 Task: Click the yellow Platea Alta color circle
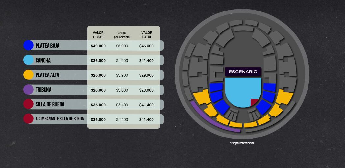[29, 75]
